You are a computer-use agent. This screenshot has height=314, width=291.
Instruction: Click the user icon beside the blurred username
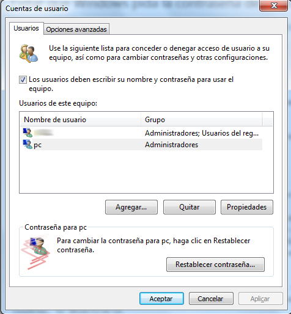(28, 133)
